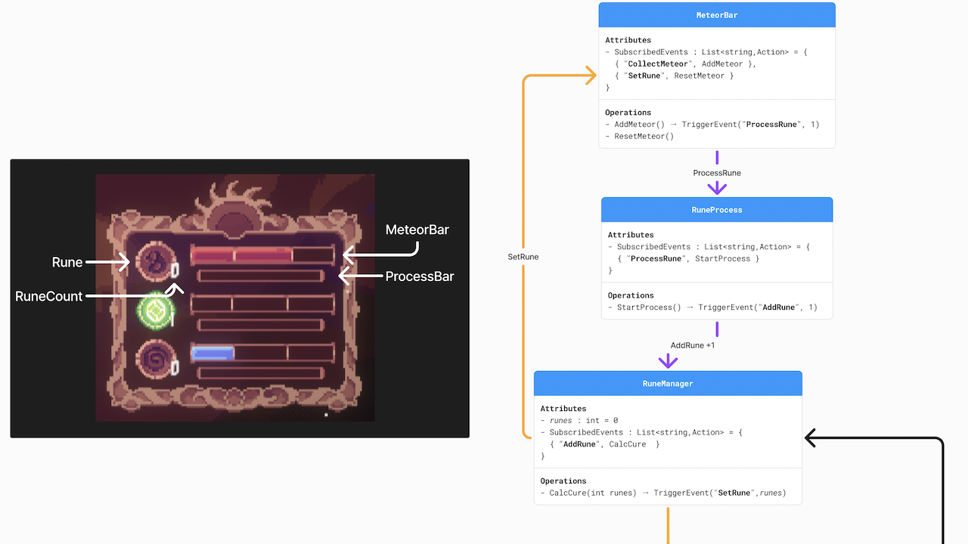Image resolution: width=968 pixels, height=544 pixels.
Task: Click the ProcessBar annotation label
Action: (x=420, y=277)
